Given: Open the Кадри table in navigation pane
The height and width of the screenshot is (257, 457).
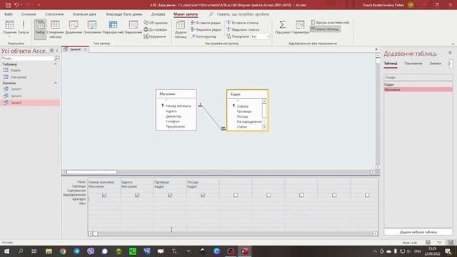Looking at the screenshot, I should tap(16, 70).
